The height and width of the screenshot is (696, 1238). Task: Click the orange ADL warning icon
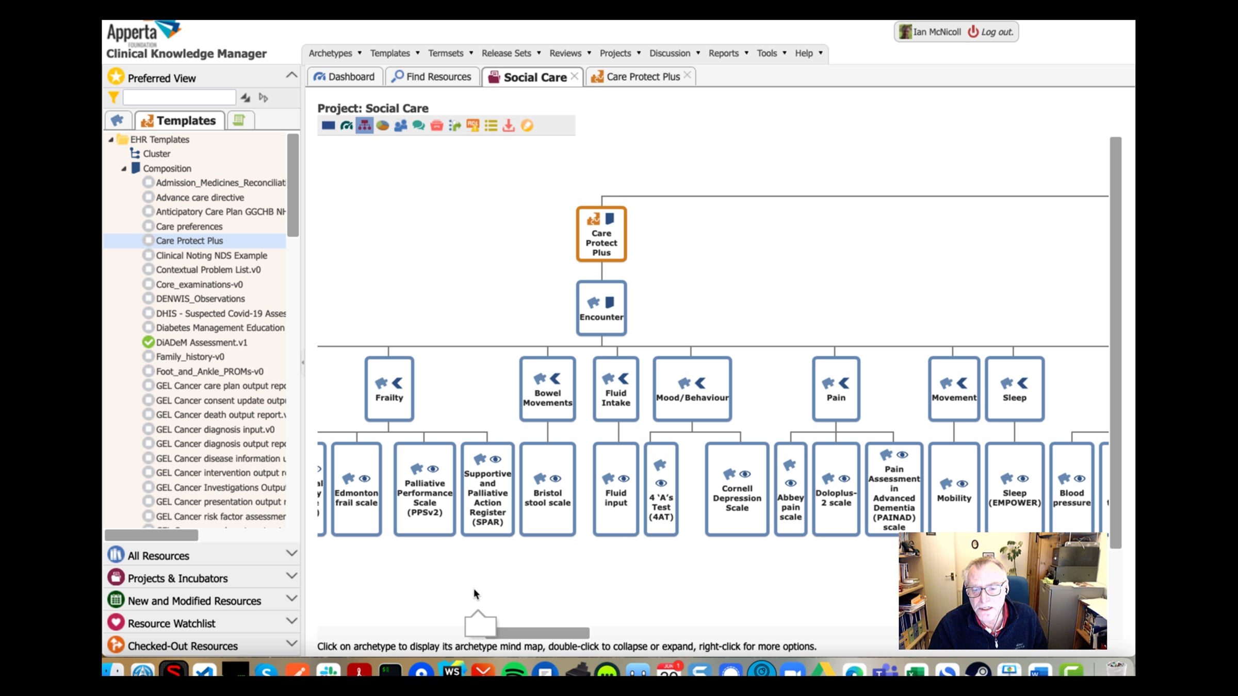tap(473, 125)
